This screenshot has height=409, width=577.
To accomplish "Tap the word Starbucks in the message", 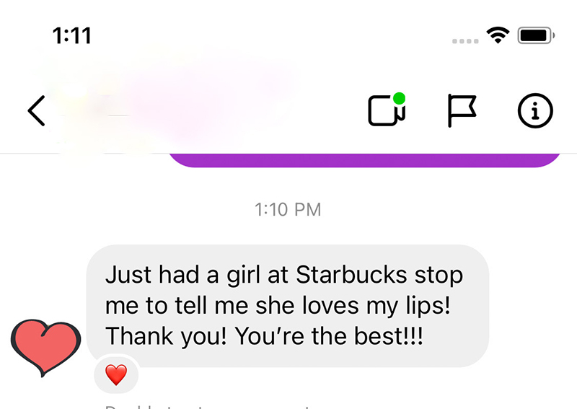I will (351, 275).
